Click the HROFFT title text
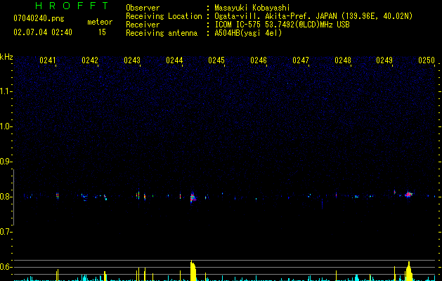Image resolution: width=442 pixels, height=281 pixels. [x=72, y=6]
